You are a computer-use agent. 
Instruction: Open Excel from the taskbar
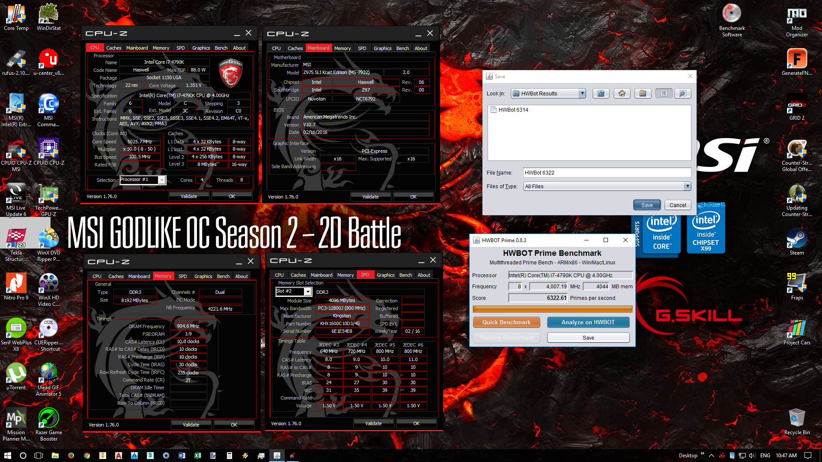(x=198, y=456)
